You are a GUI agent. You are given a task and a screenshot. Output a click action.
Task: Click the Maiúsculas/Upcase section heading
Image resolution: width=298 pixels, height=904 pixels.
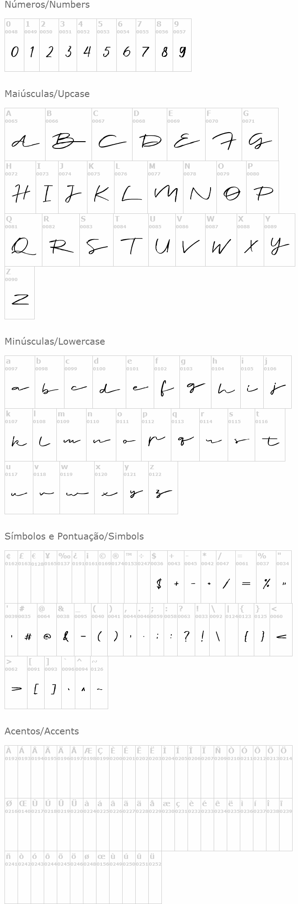pyautogui.click(x=47, y=94)
